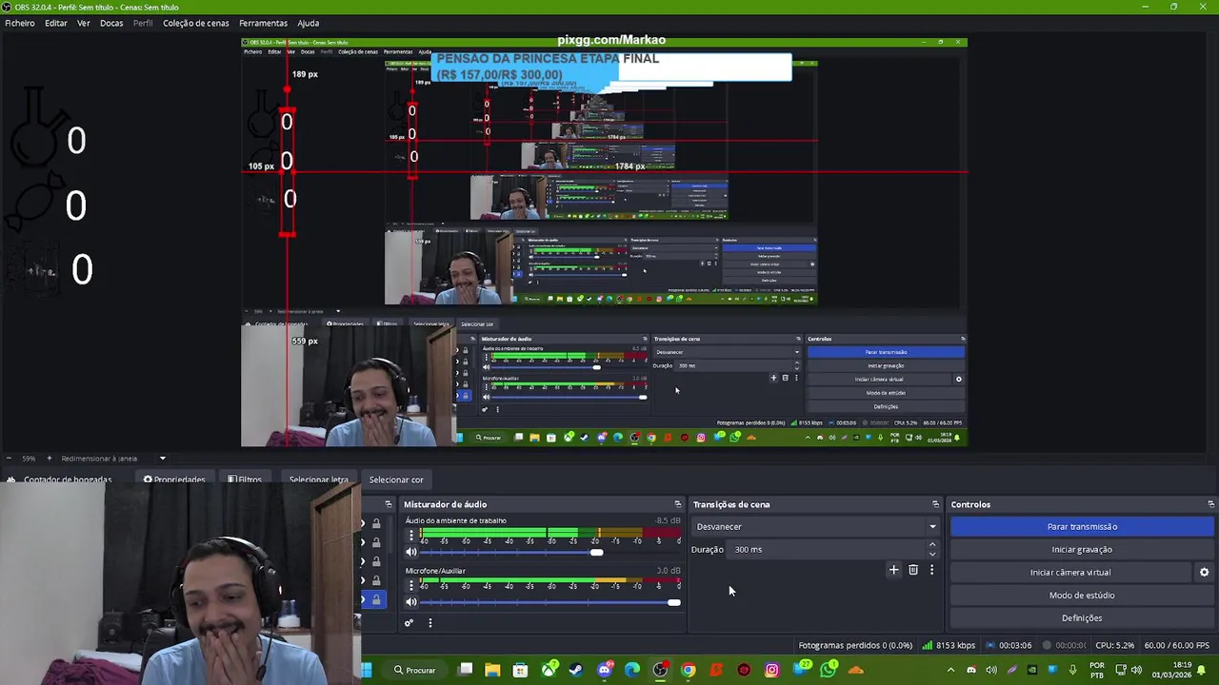Mute the Microfone/Auxiliar audio source
Viewport: 1219px width, 685px height.
pyautogui.click(x=411, y=602)
